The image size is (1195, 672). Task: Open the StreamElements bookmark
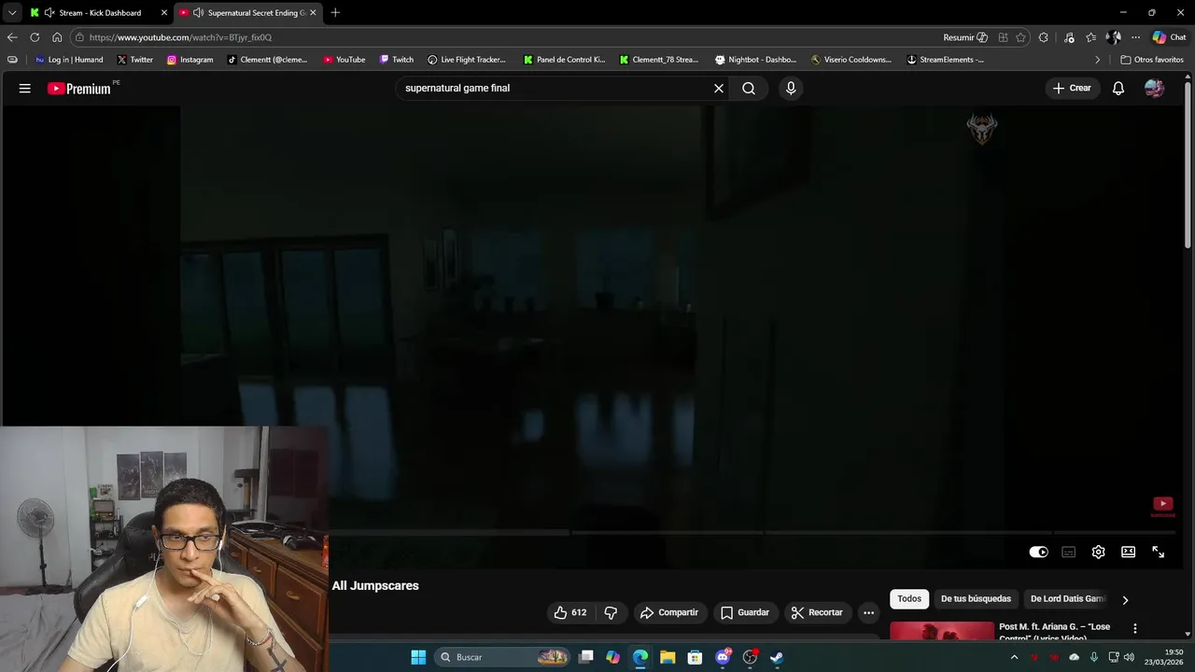tap(946, 60)
